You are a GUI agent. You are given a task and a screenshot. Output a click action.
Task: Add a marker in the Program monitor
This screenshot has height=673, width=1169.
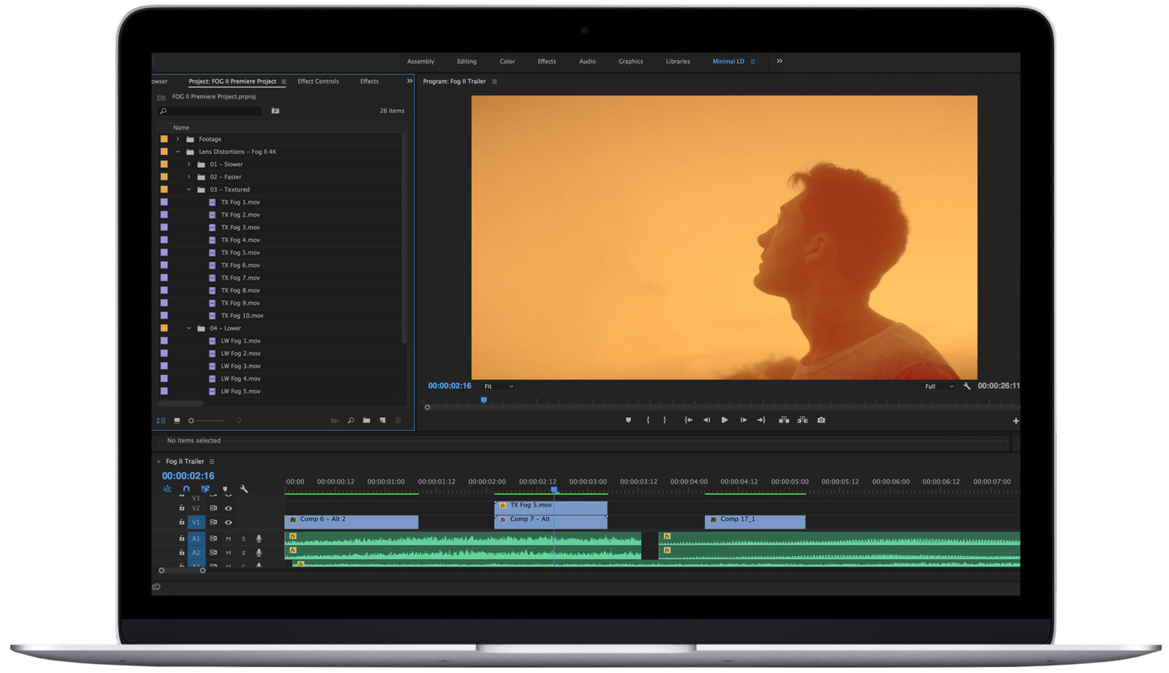pyautogui.click(x=628, y=420)
